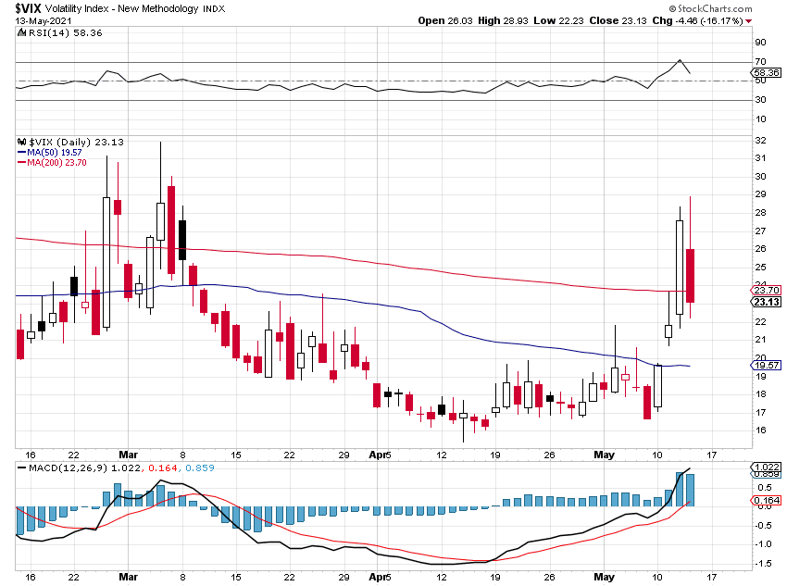Click the blue 0.859 MACD histogram value in the legend
787x586 pixels.
[x=200, y=468]
